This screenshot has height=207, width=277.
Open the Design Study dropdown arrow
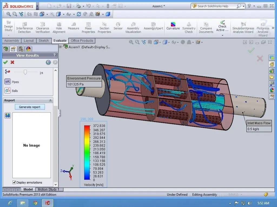[x=8, y=35]
